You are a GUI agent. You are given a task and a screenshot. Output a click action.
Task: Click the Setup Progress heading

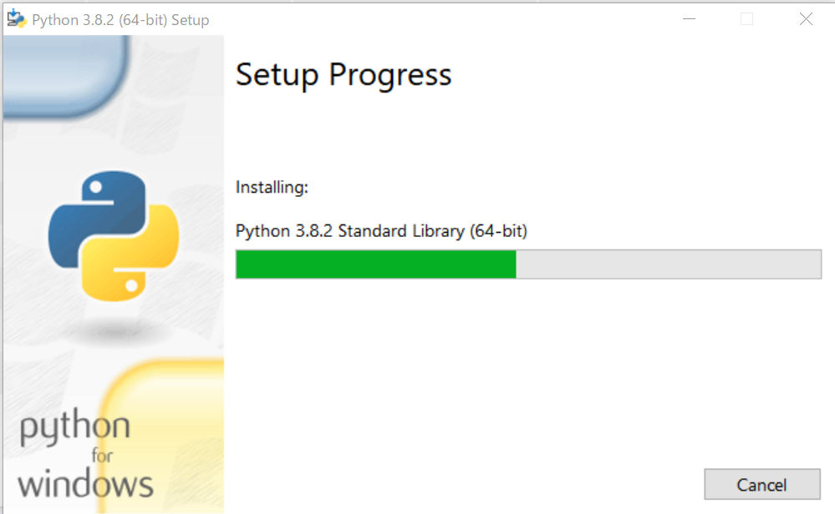[x=344, y=75]
